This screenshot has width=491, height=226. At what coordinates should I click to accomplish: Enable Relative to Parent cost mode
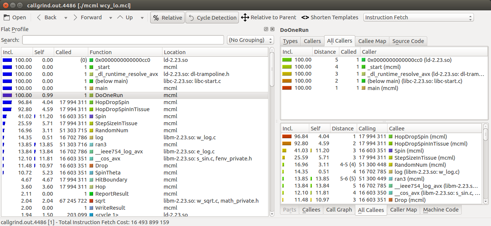tap(269, 17)
